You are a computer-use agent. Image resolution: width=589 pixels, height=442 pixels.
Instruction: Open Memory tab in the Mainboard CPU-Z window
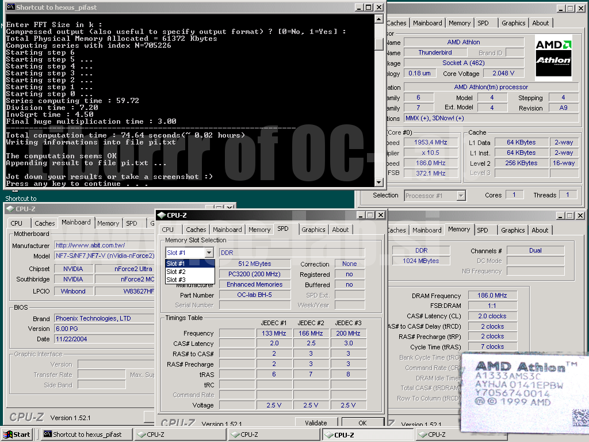(x=108, y=223)
